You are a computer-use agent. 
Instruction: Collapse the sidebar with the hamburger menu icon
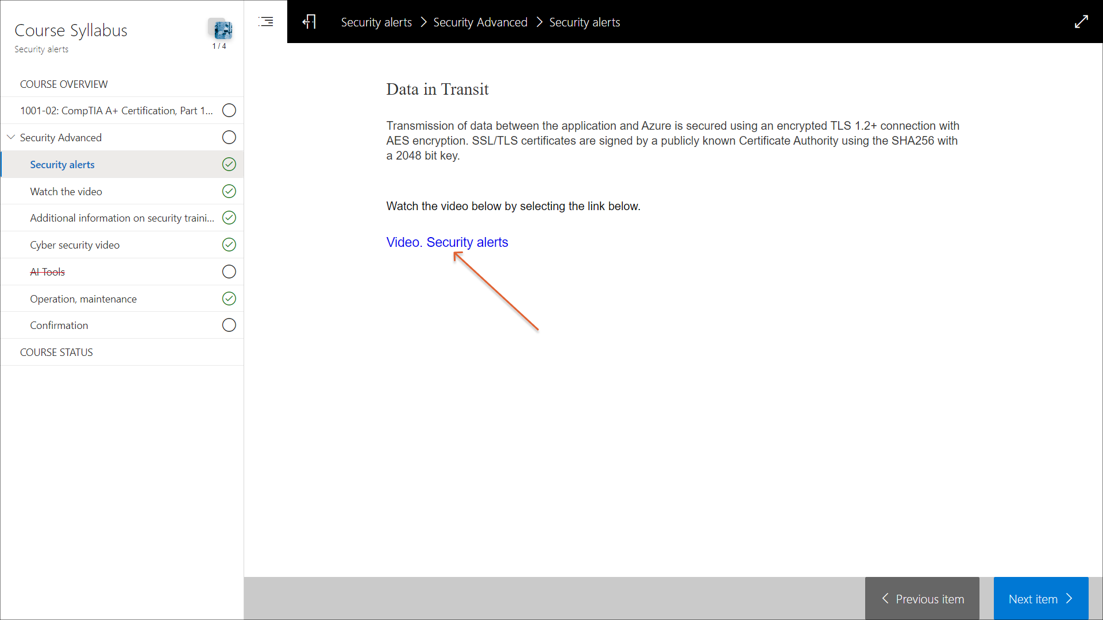tap(266, 22)
